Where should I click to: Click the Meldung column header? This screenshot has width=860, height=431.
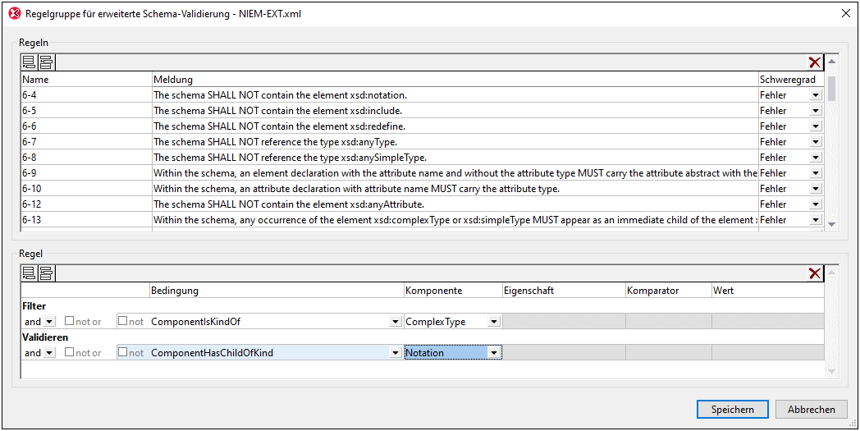point(455,80)
